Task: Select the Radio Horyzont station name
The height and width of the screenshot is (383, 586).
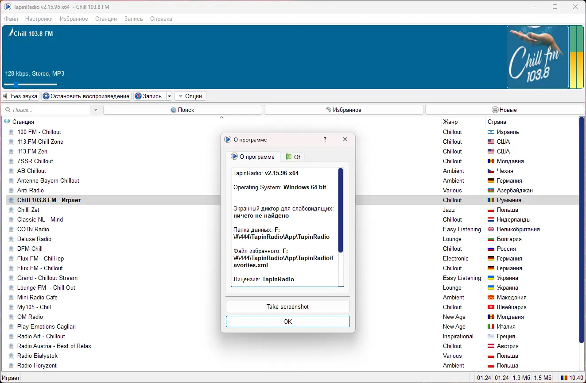Action: pyautogui.click(x=37, y=365)
